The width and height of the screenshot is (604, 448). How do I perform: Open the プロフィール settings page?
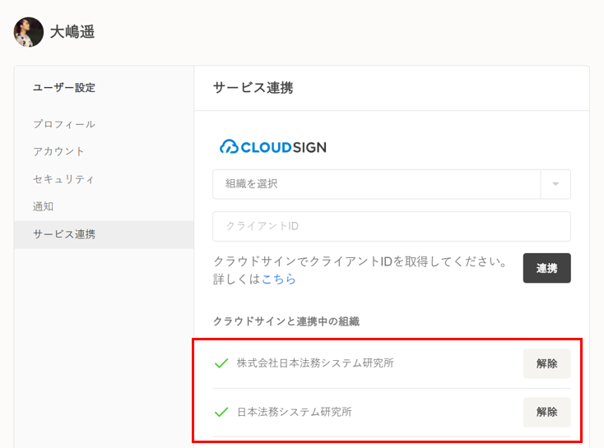64,124
